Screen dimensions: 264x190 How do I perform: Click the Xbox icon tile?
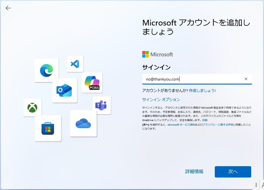pyautogui.click(x=32, y=107)
